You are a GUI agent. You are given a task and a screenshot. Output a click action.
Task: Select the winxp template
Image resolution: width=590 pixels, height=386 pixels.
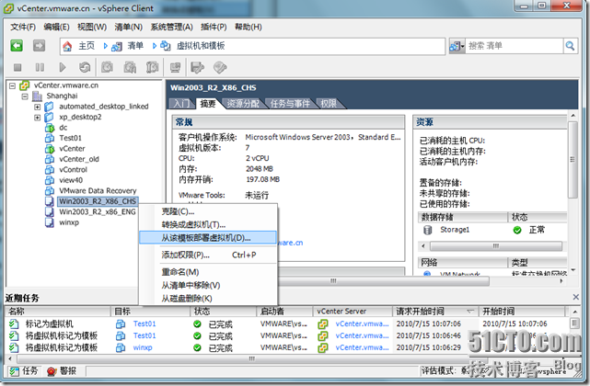click(x=69, y=222)
